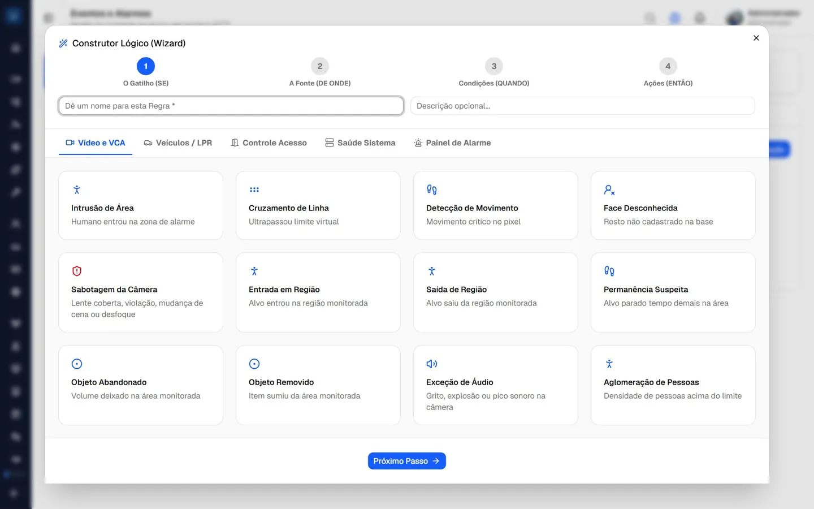Select the Intrusão de Área title text
Image resolution: width=814 pixels, height=509 pixels.
click(102, 208)
